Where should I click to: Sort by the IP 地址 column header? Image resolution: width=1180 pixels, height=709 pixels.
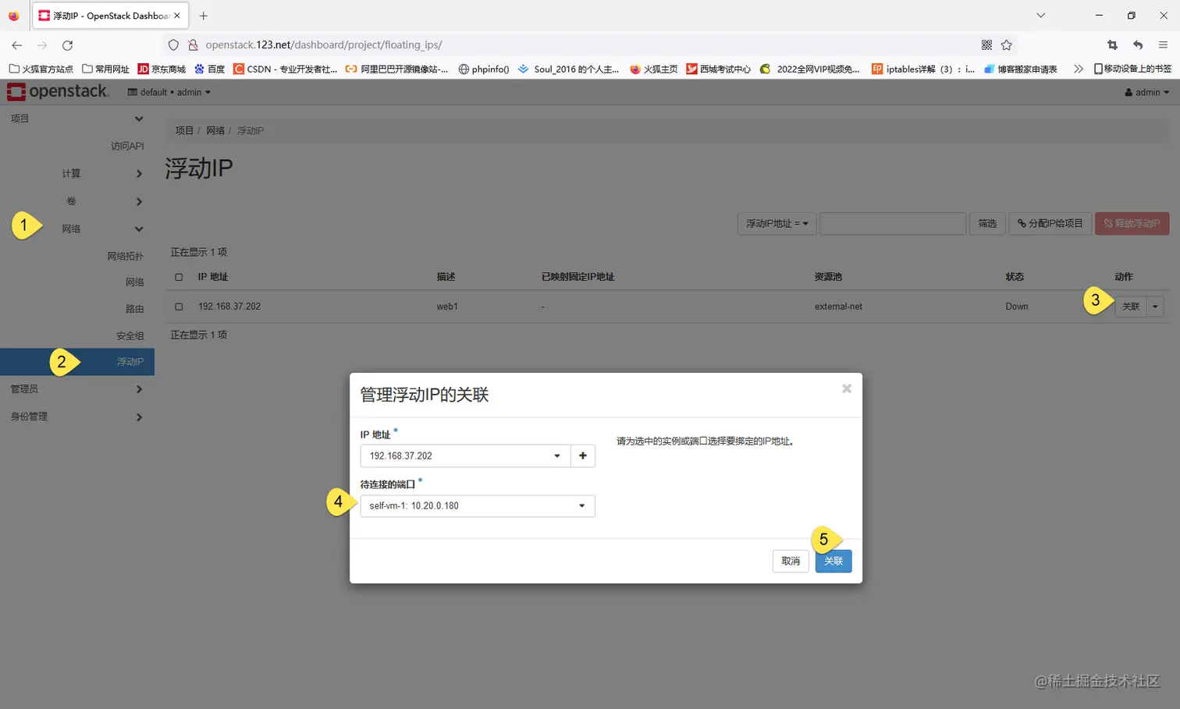tap(213, 277)
